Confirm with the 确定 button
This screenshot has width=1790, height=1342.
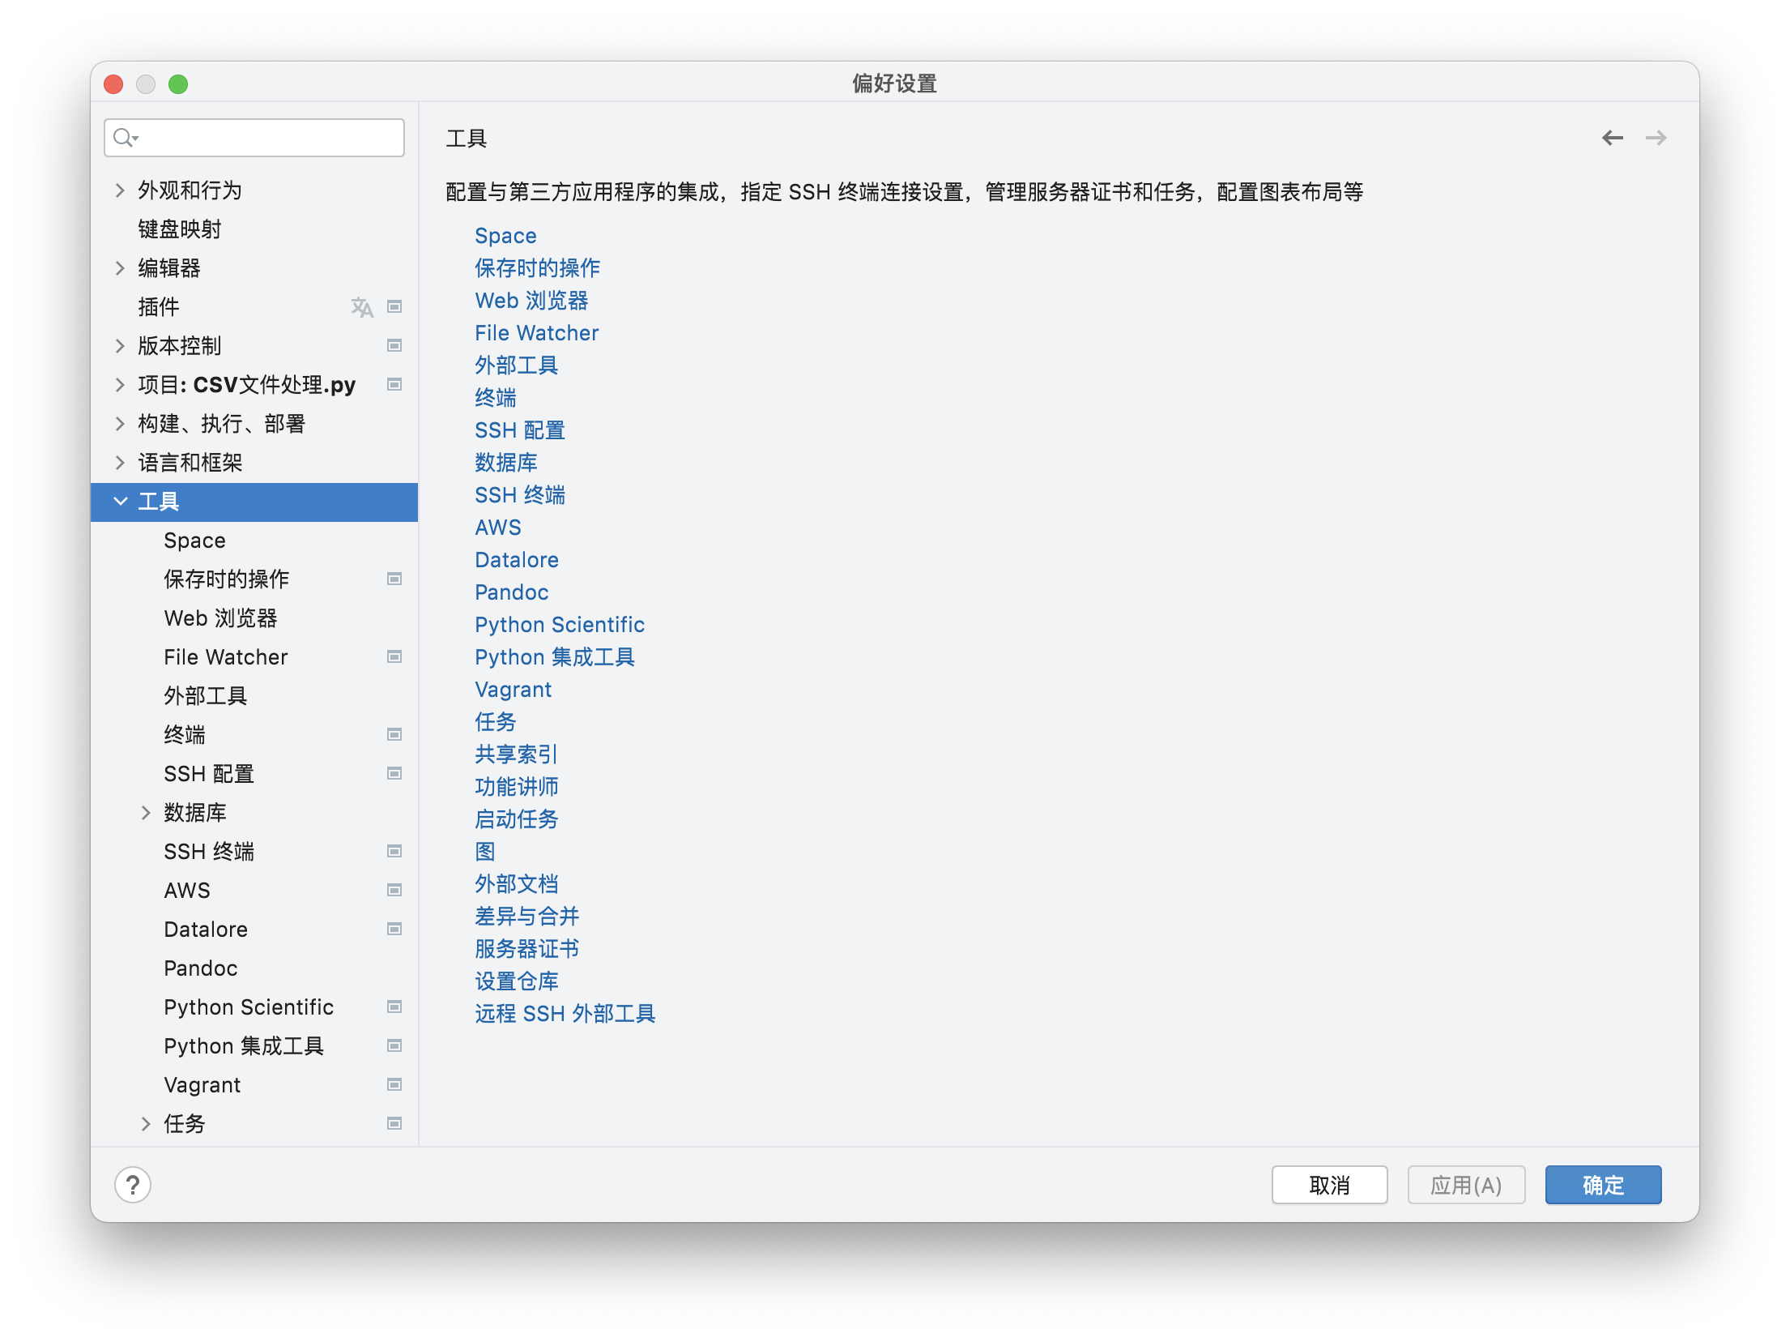[1602, 1185]
